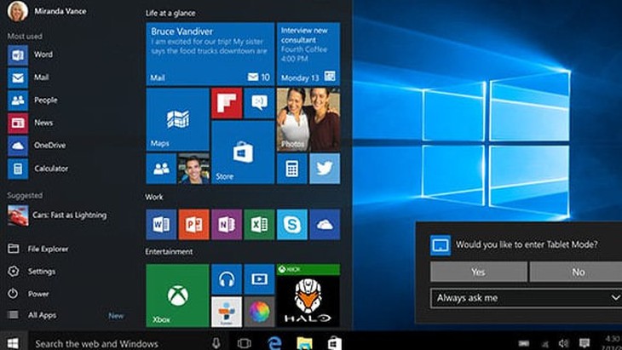Open the green Xbox tile
Screen dimensions: 622x350
178,295
